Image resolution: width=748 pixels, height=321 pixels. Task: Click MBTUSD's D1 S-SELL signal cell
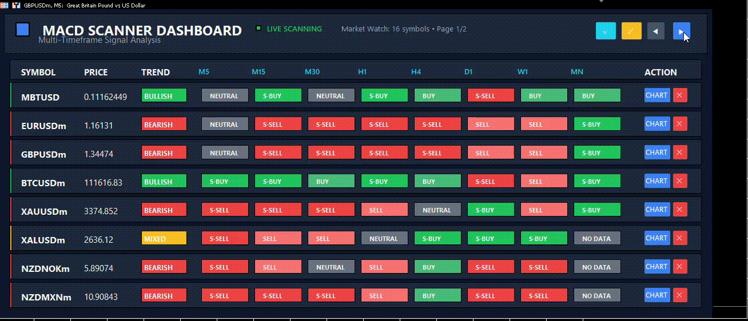point(491,95)
